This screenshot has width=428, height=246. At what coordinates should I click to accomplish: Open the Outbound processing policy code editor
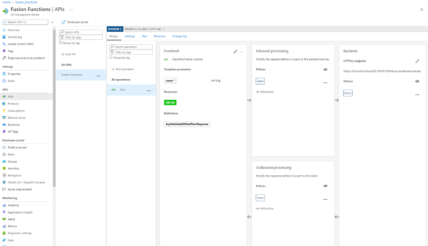[x=325, y=186]
